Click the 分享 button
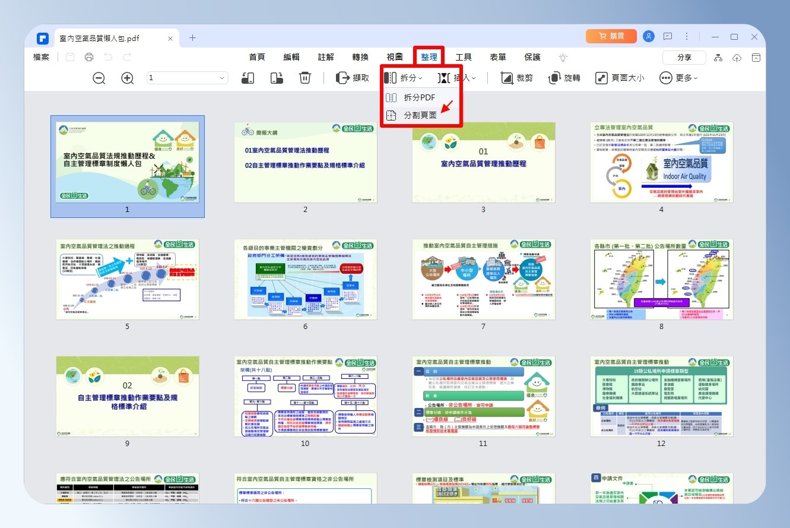 [x=684, y=57]
